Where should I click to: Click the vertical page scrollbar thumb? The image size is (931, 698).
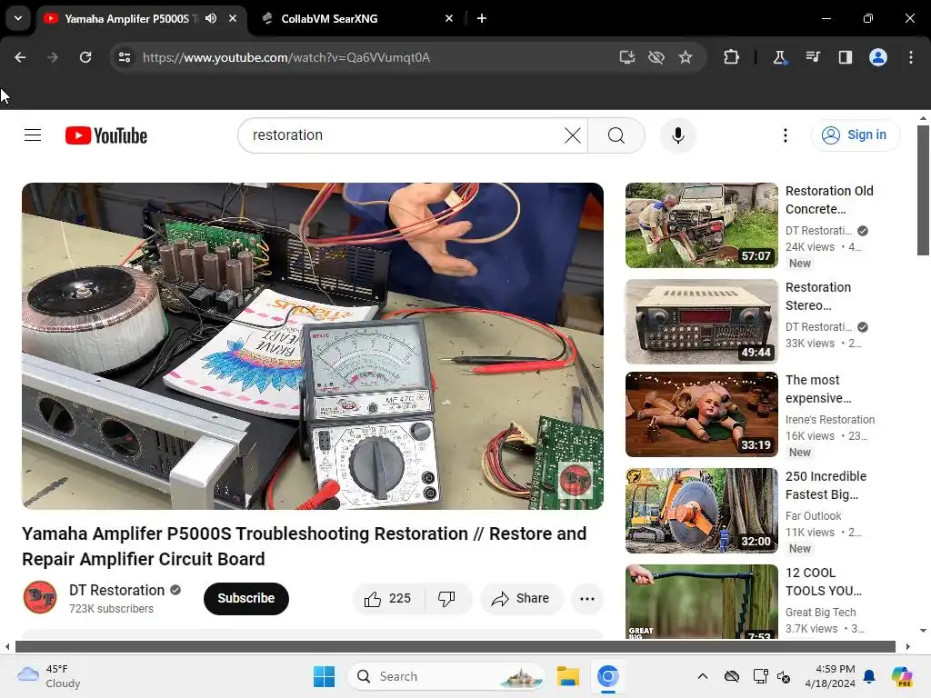[923, 190]
